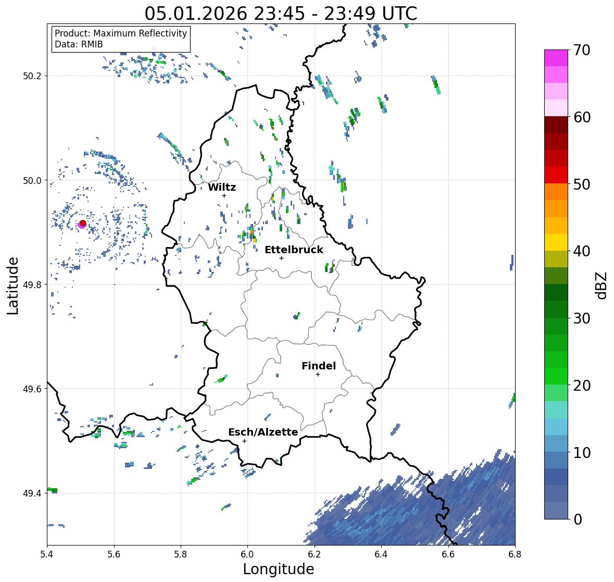Image resolution: width=614 pixels, height=582 pixels.
Task: Click the longitude tick label 5.4
Action: pyautogui.click(x=47, y=554)
